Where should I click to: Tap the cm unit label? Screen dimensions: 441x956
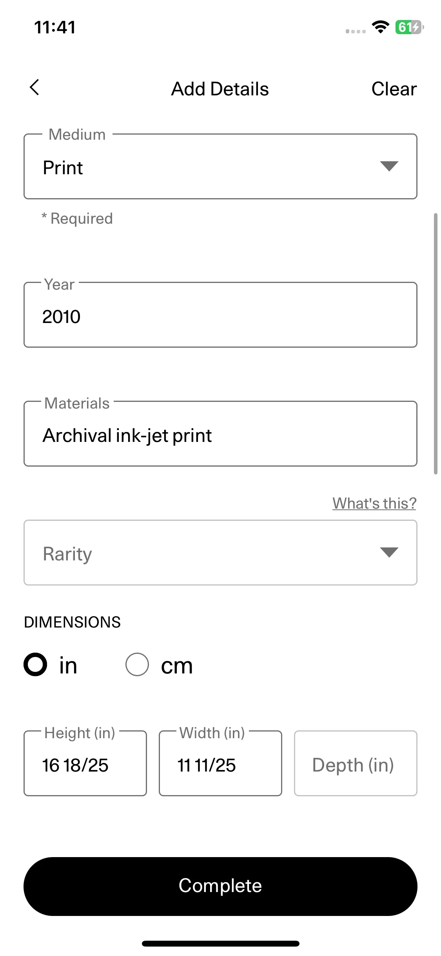(177, 666)
